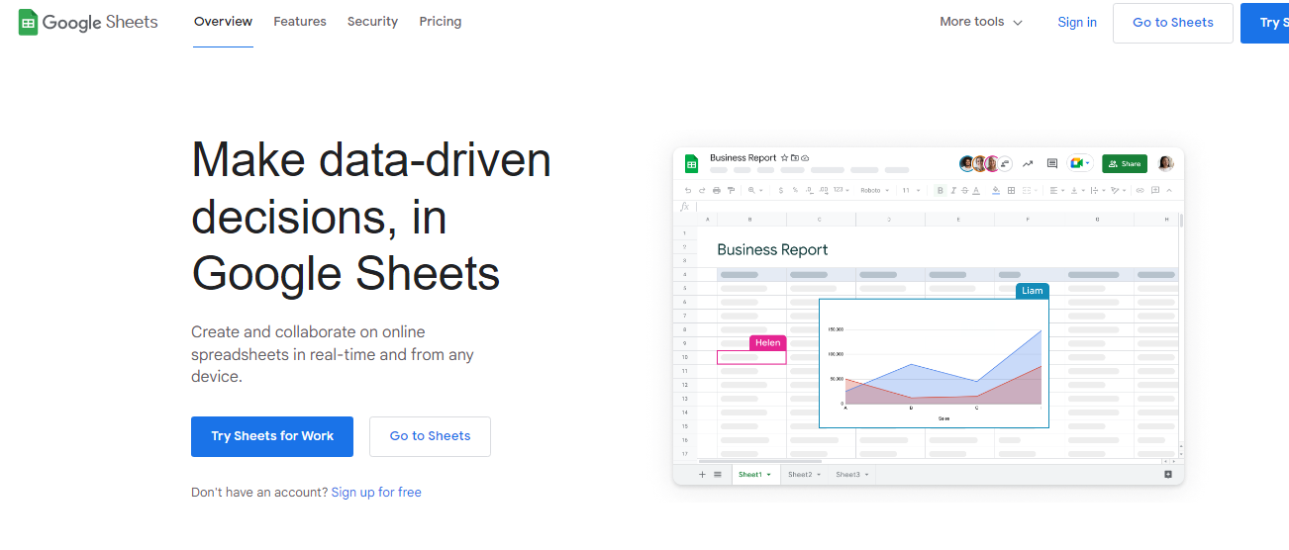Apply percent format with the % icon
This screenshot has height=550, width=1289.
(x=795, y=190)
